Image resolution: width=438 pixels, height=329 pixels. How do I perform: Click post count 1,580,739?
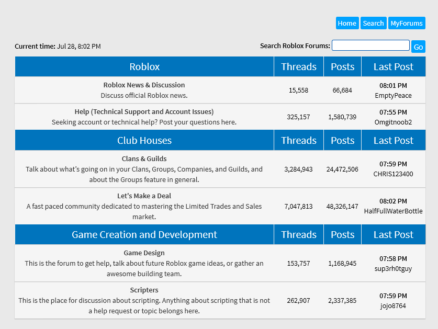point(342,117)
